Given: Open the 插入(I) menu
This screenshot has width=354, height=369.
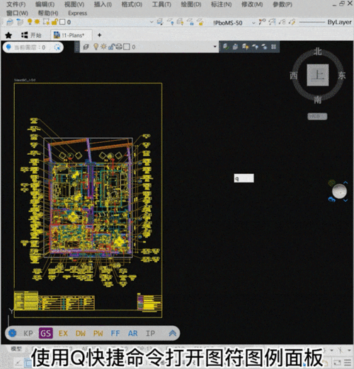Looking at the screenshot, I should 103,4.
